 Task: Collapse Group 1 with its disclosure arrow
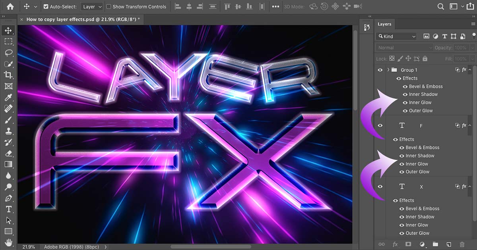click(x=388, y=70)
